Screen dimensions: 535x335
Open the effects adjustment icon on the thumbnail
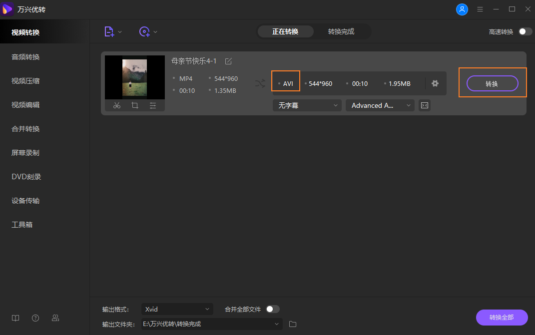click(152, 105)
